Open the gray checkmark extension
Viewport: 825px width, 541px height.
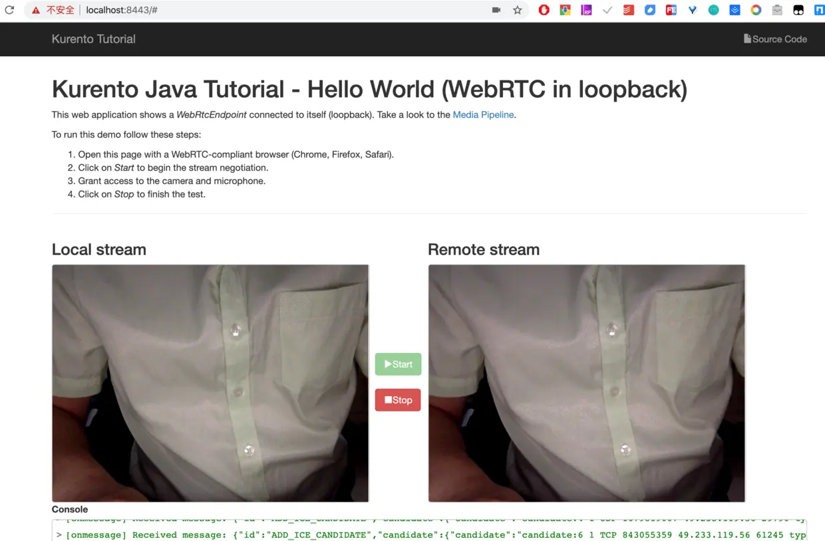pos(607,10)
